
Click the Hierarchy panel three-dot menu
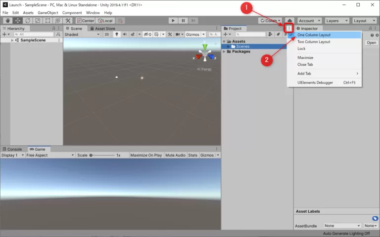tap(59, 28)
